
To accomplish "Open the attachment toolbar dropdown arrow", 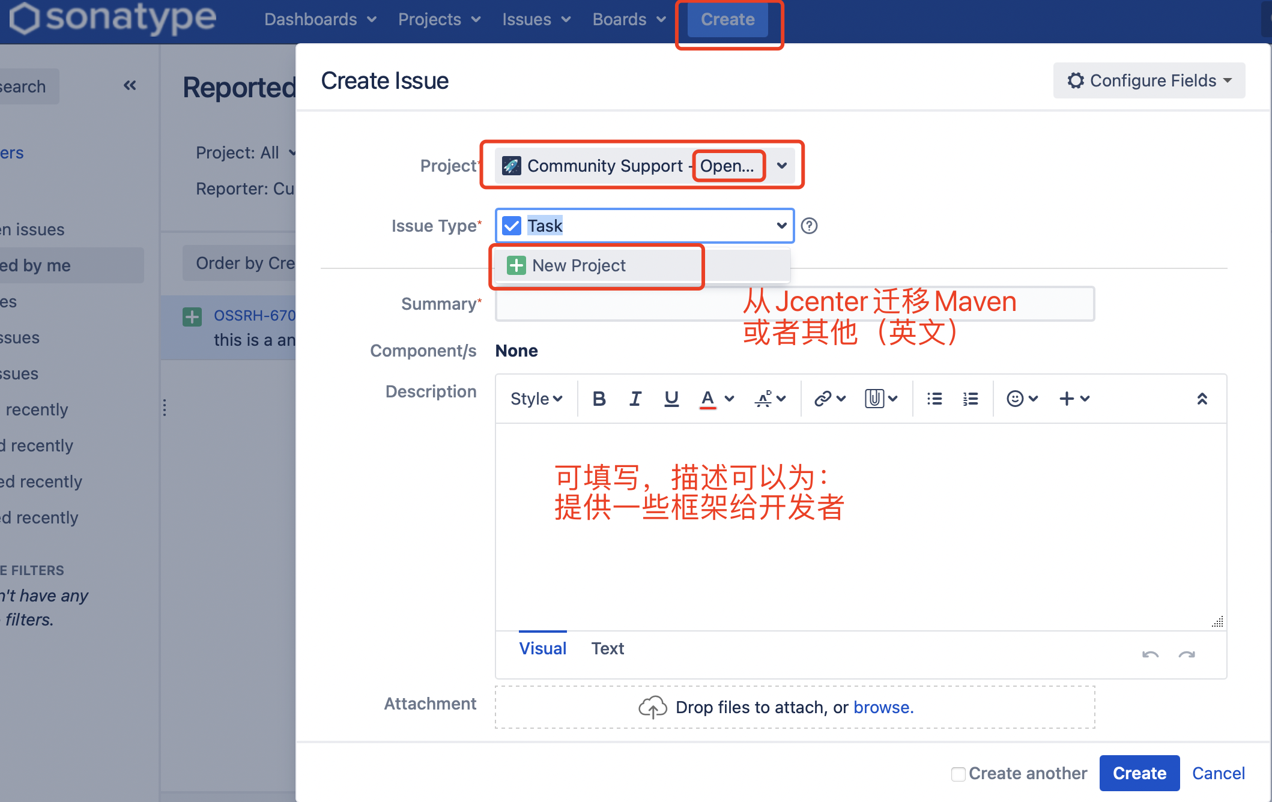I will pyautogui.click(x=893, y=399).
